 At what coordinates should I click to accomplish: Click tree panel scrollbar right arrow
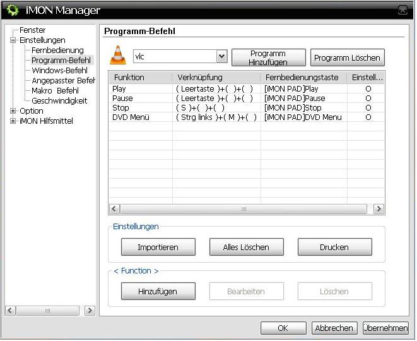(x=90, y=311)
